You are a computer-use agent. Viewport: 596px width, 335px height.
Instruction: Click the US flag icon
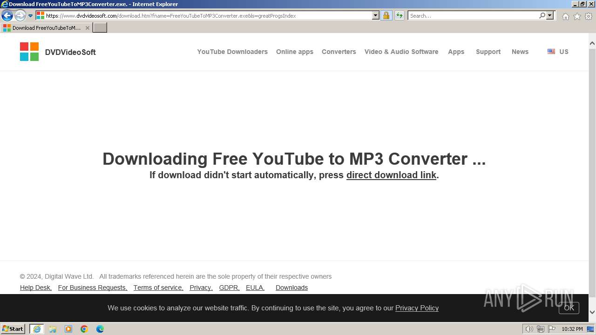tap(551, 52)
